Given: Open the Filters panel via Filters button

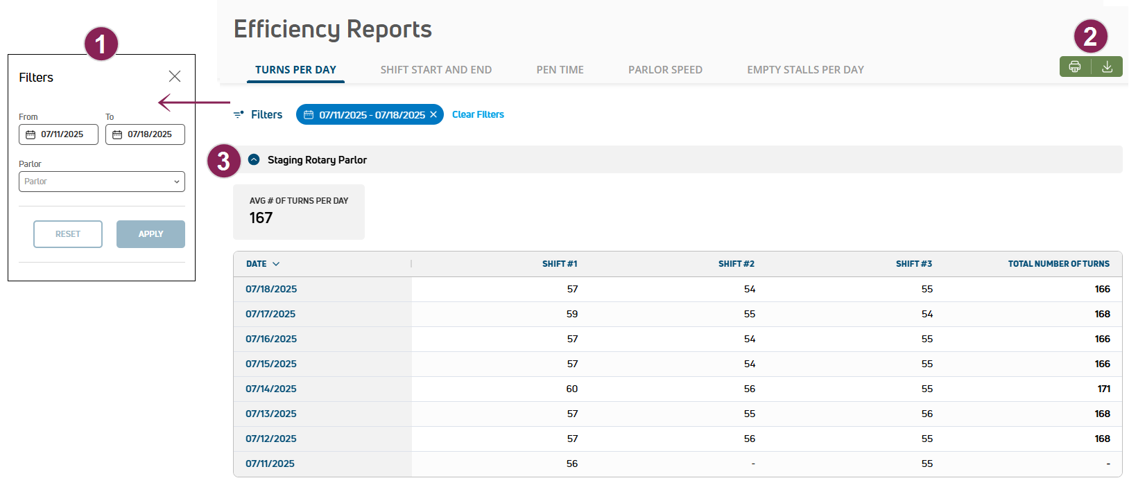Looking at the screenshot, I should pyautogui.click(x=258, y=114).
